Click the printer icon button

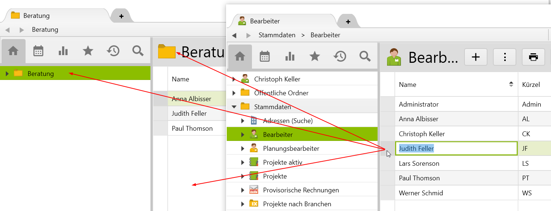533,57
